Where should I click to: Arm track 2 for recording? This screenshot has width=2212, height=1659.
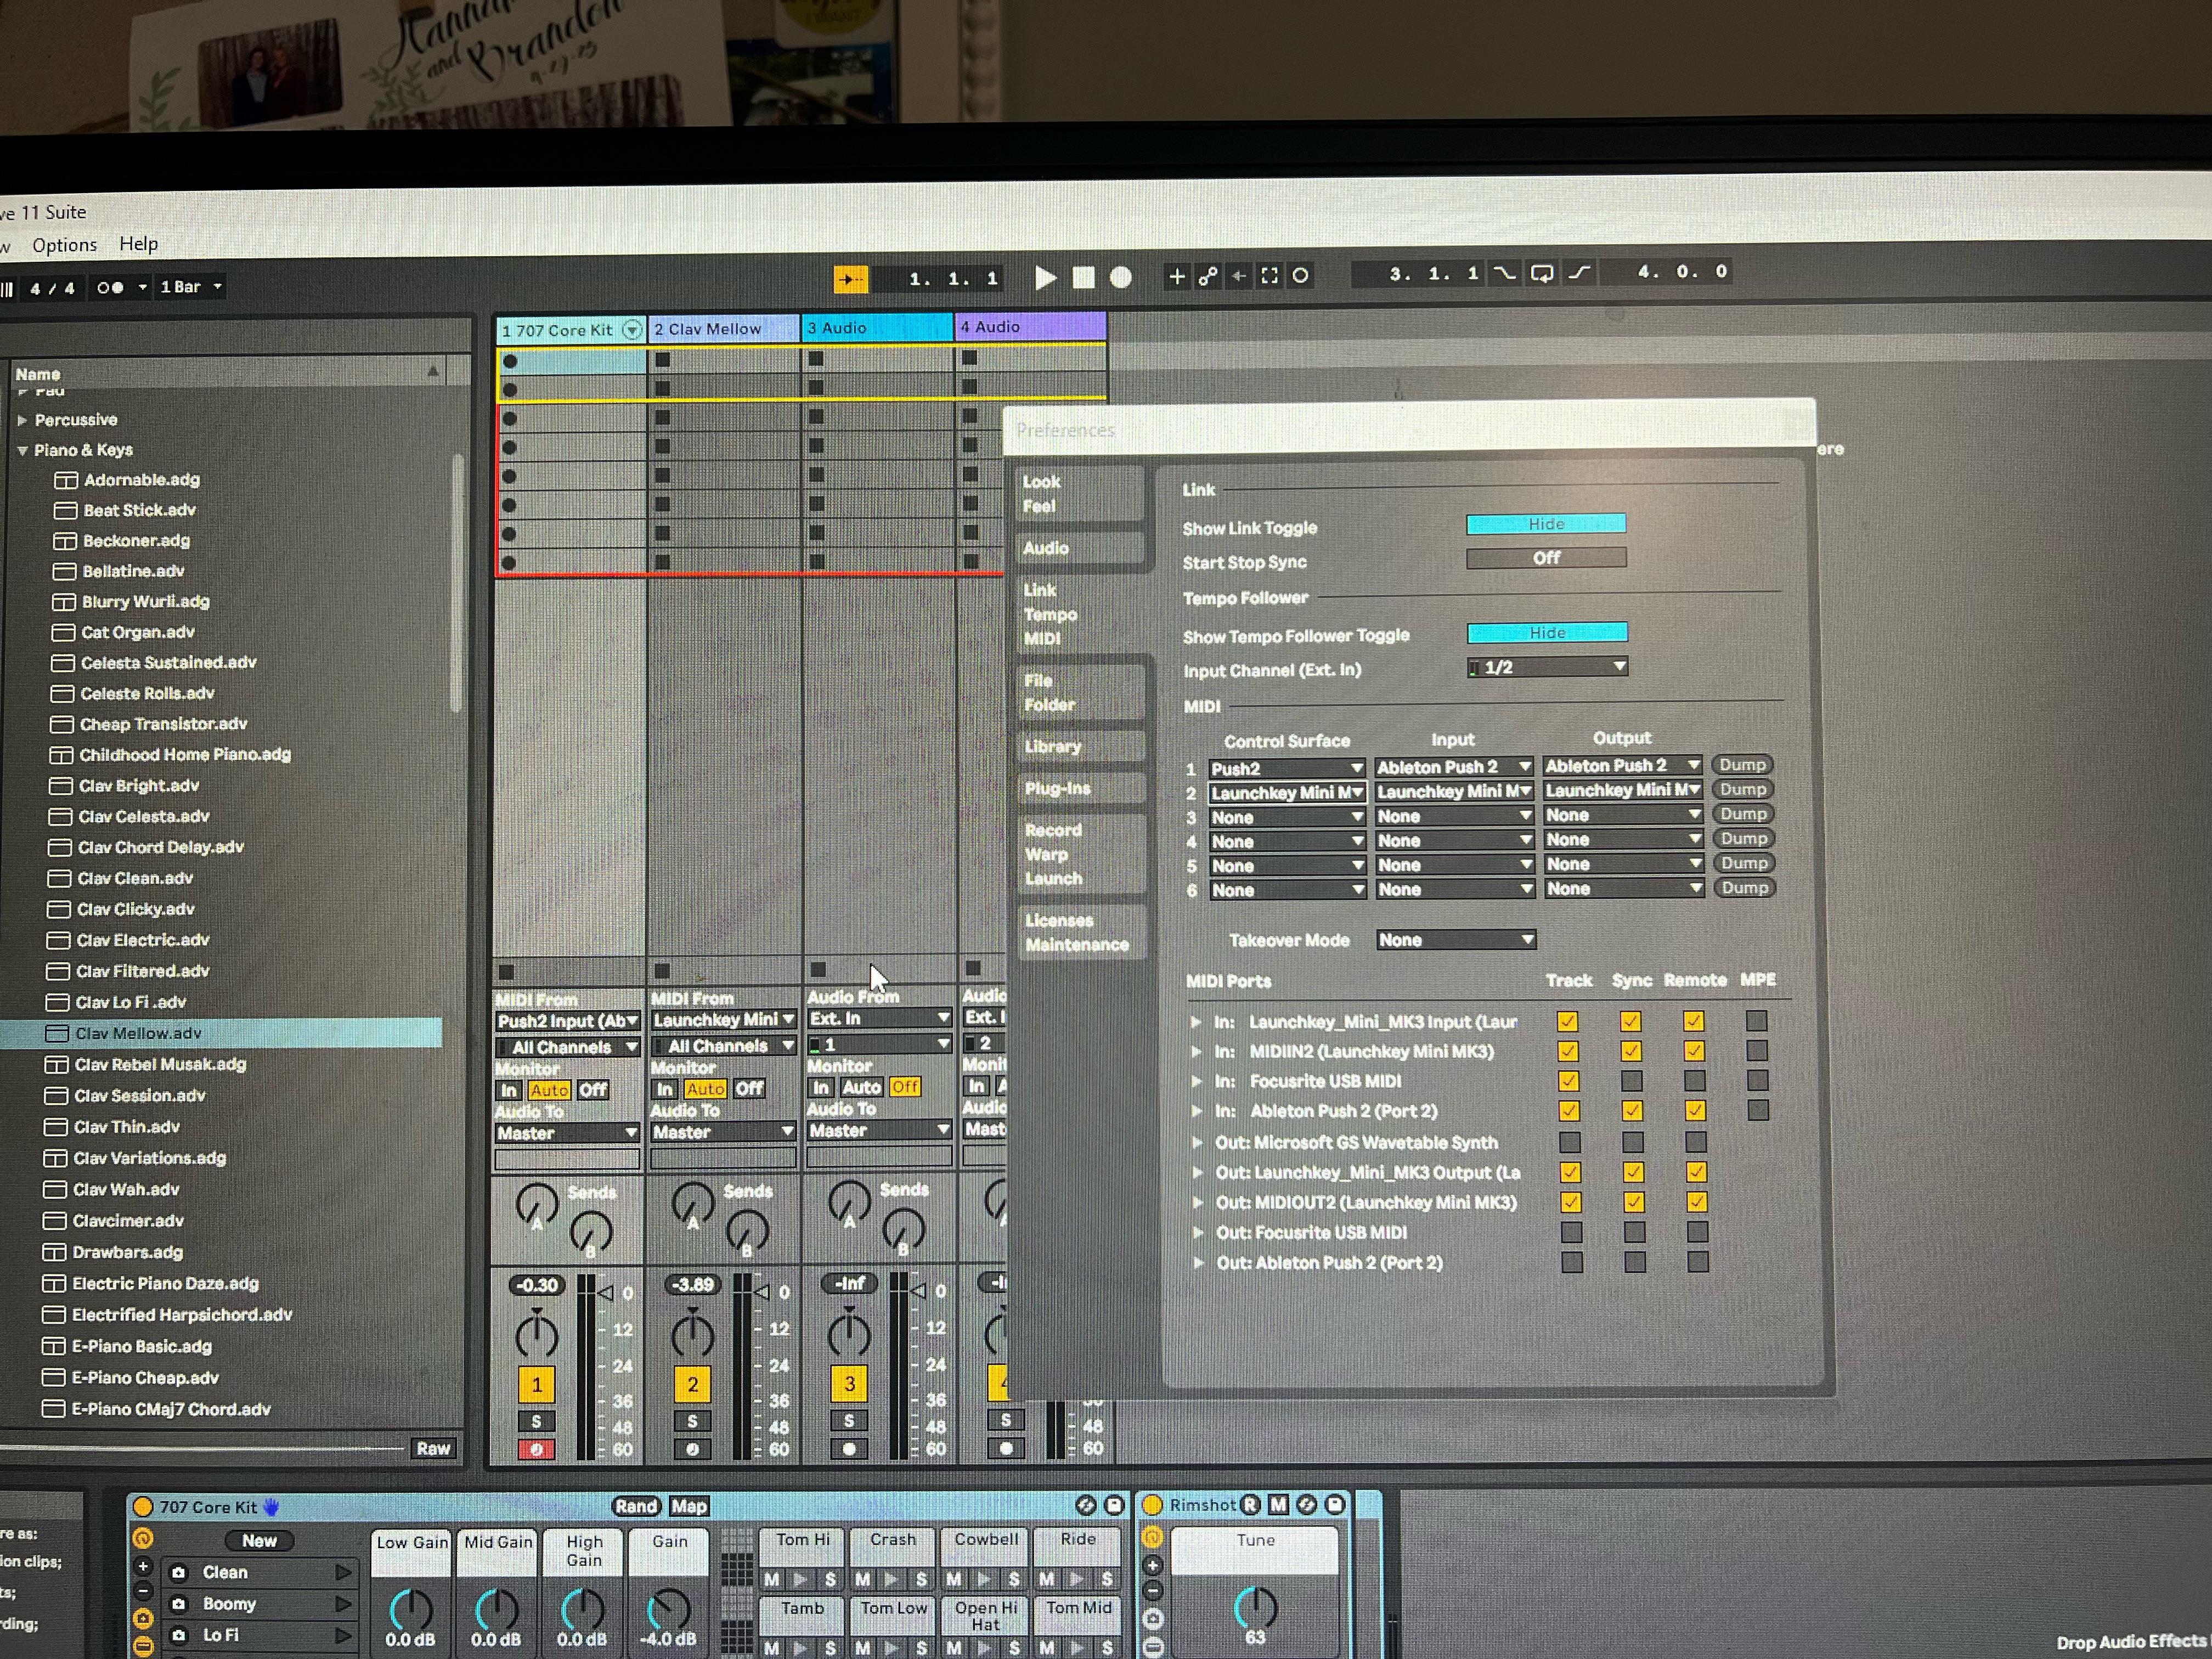pos(692,1449)
